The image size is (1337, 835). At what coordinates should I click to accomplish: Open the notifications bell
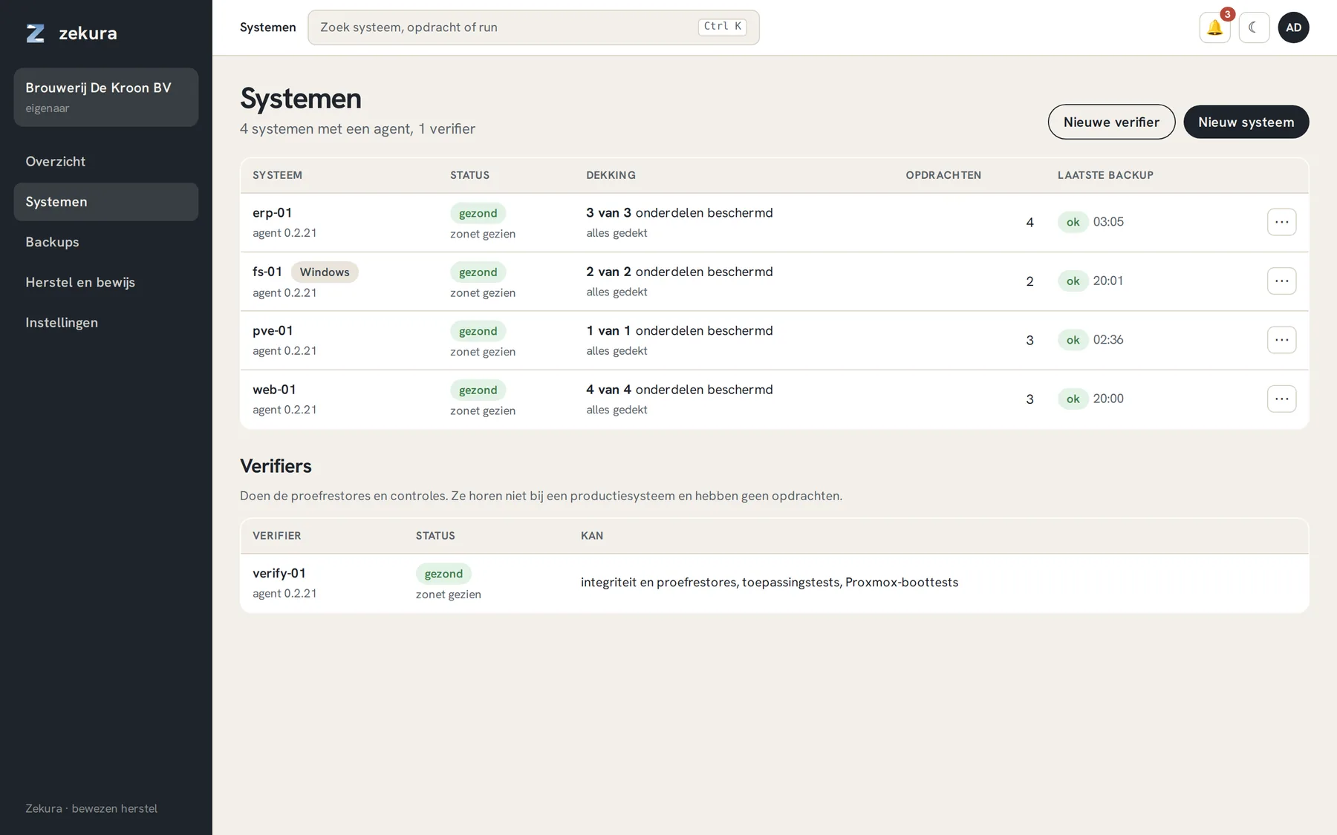pos(1214,27)
